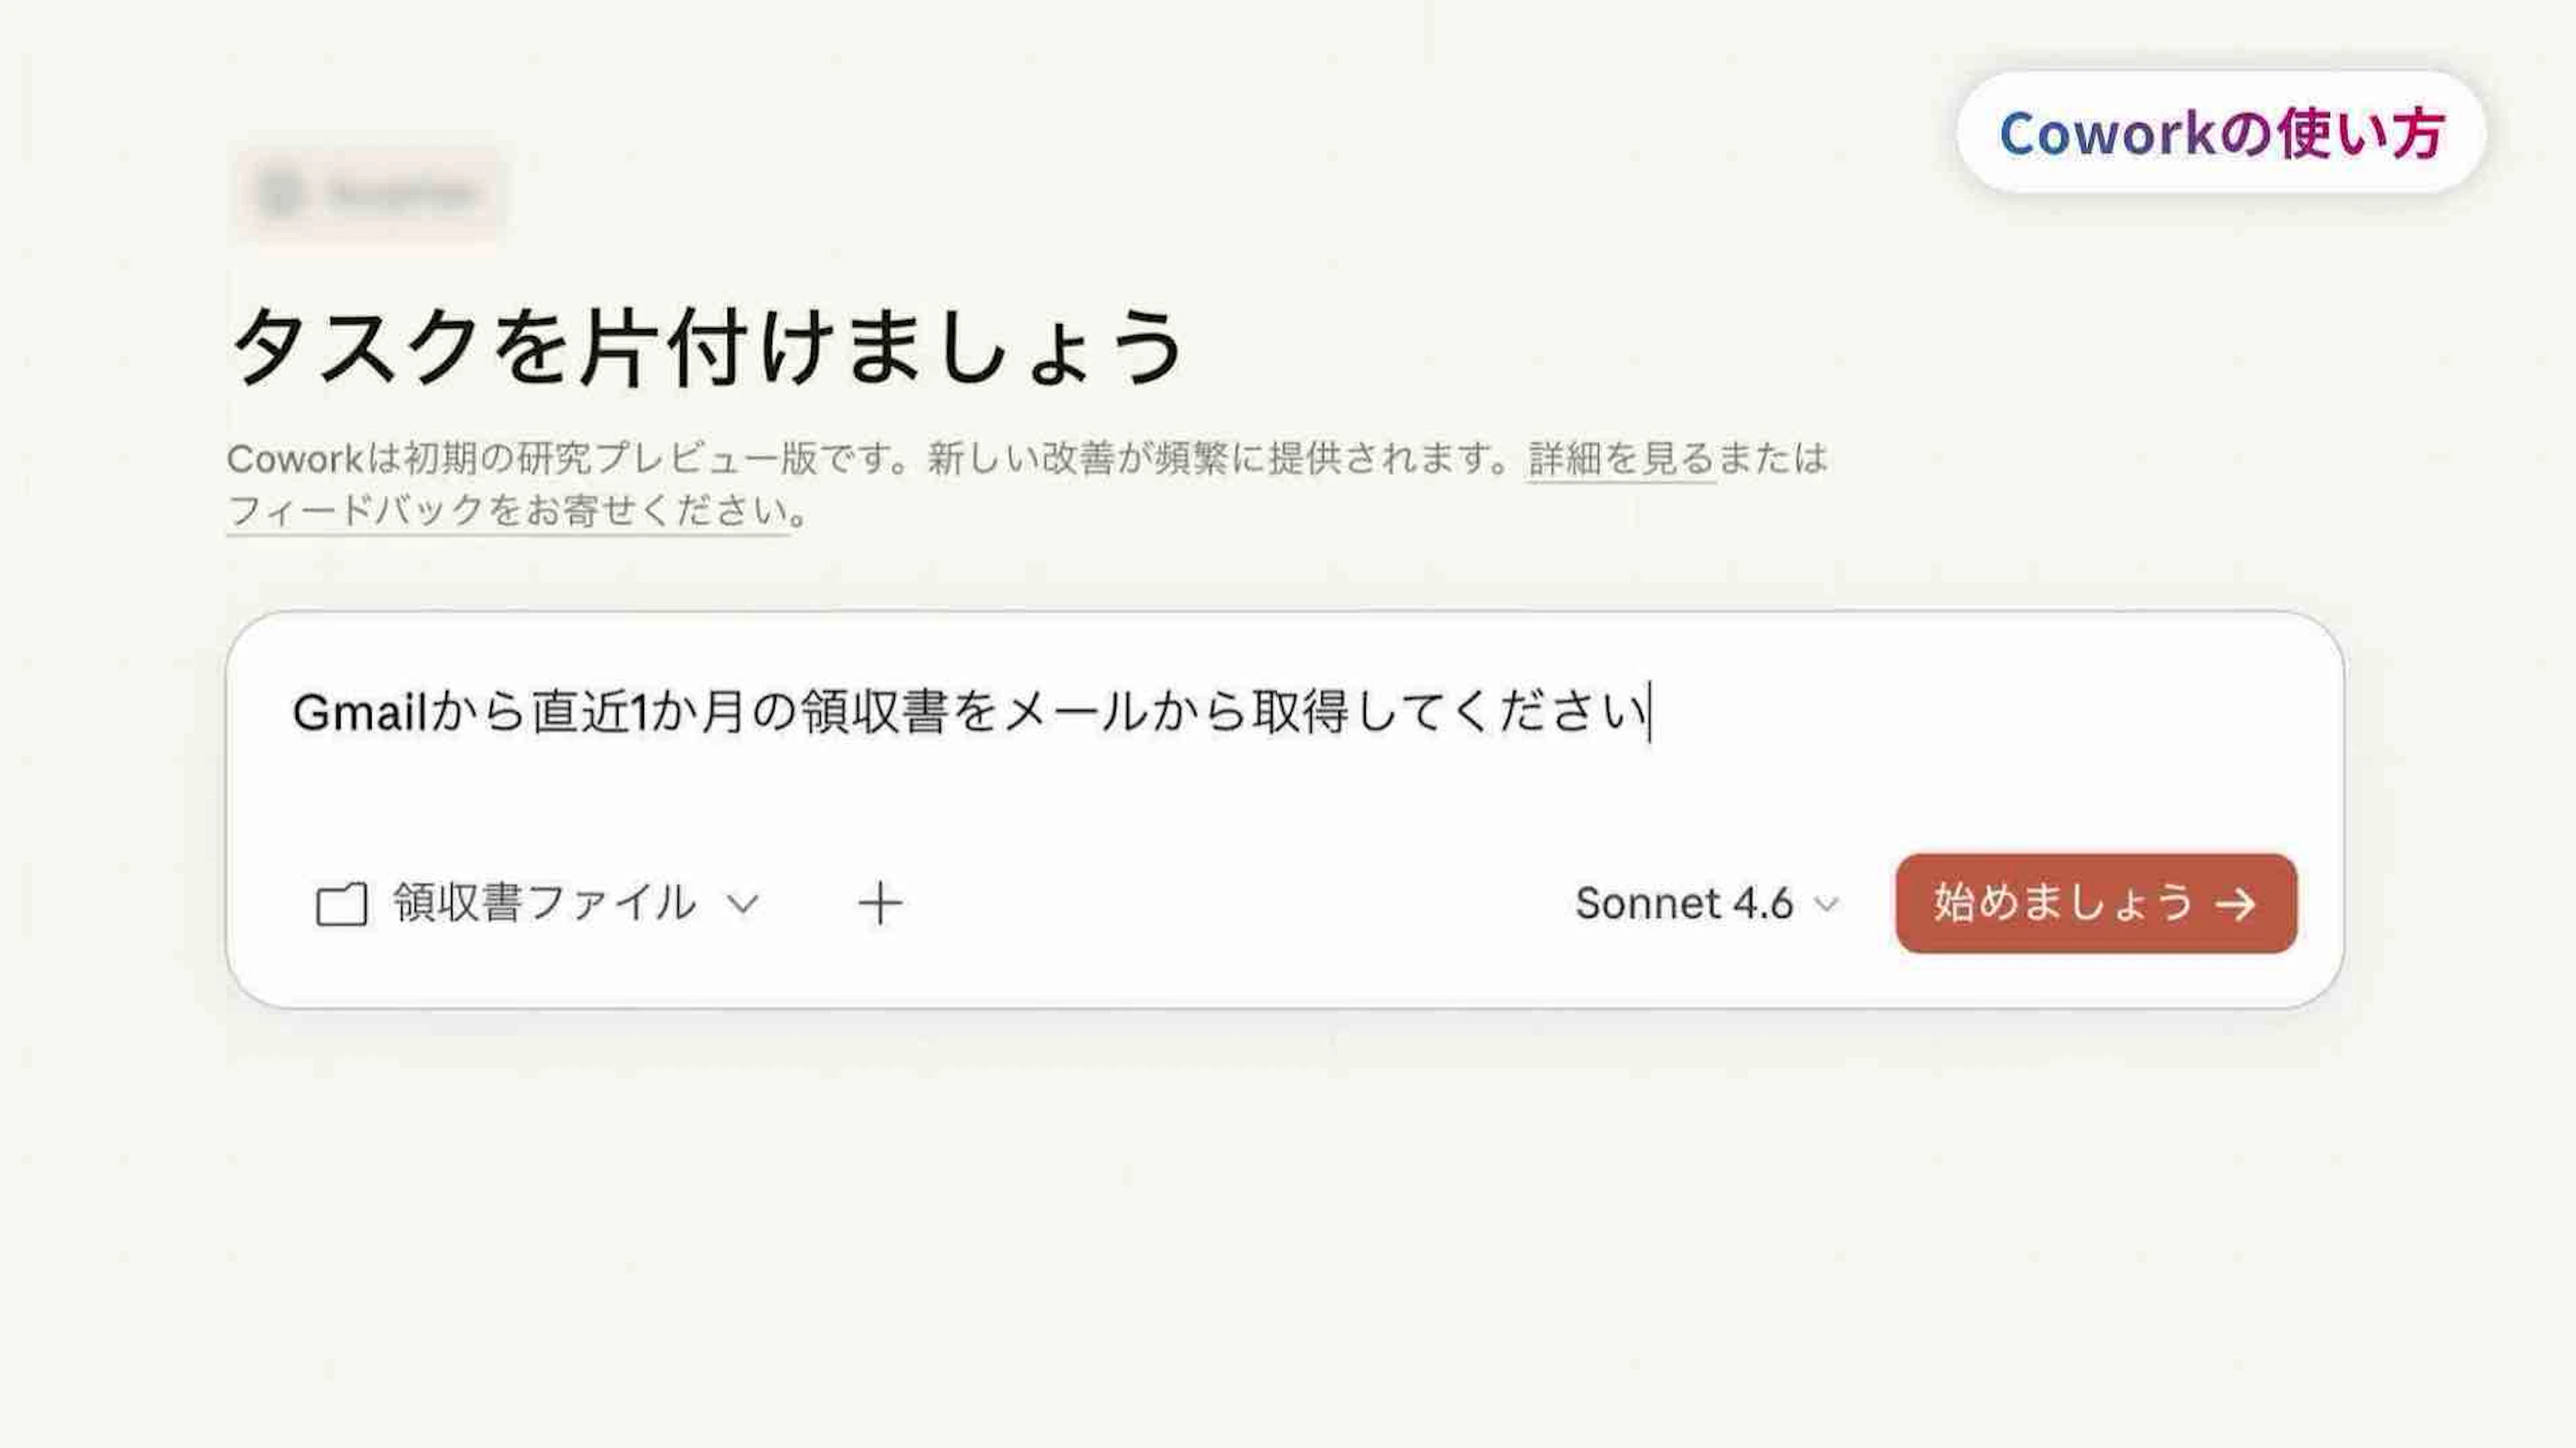Screen dimensions: 2576x1448
Task: Click the blurred circular icon at top left
Action: pos(280,194)
